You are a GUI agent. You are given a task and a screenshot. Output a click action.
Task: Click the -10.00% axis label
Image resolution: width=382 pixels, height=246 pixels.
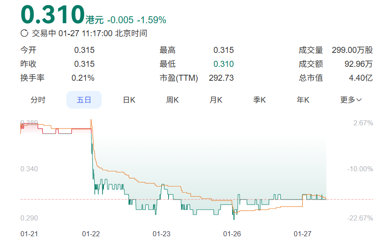point(360,169)
